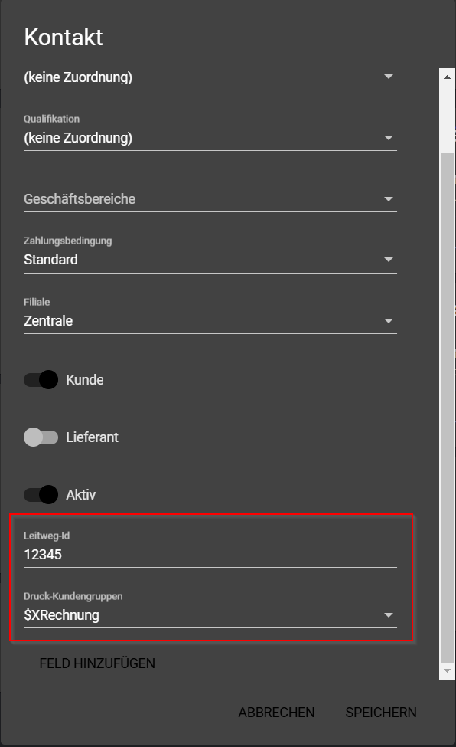Expand the Geschäftsbereiche dropdown arrow
456x747 pixels.
[x=389, y=198]
